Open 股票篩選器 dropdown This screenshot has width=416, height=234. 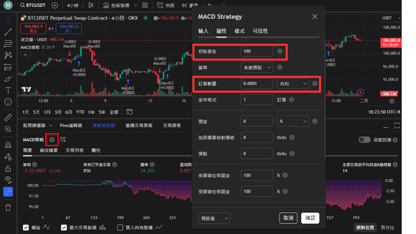pyautogui.click(x=38, y=125)
